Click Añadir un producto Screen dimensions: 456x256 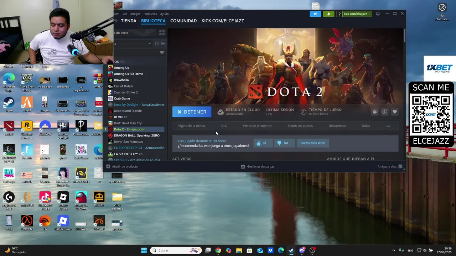(122, 166)
